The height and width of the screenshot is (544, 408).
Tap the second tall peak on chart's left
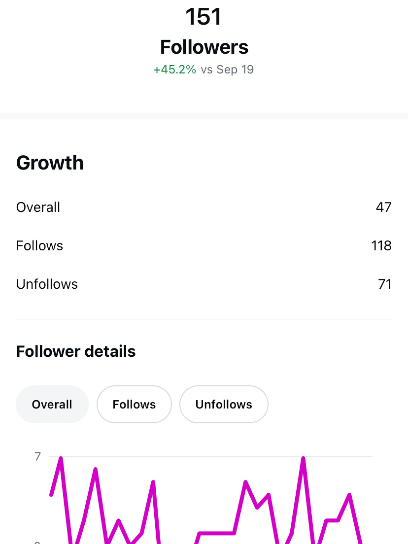click(x=95, y=470)
